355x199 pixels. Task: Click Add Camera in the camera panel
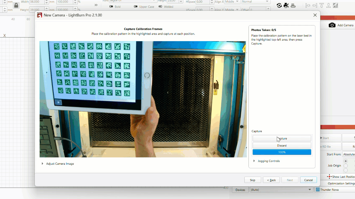(x=345, y=25)
